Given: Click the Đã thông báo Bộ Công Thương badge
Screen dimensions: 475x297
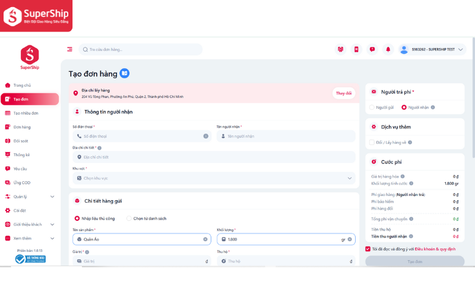Looking at the screenshot, I should point(30,259).
